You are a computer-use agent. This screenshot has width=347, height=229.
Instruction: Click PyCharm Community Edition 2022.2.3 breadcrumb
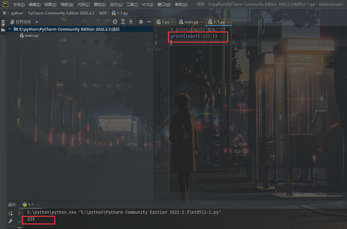61,13
